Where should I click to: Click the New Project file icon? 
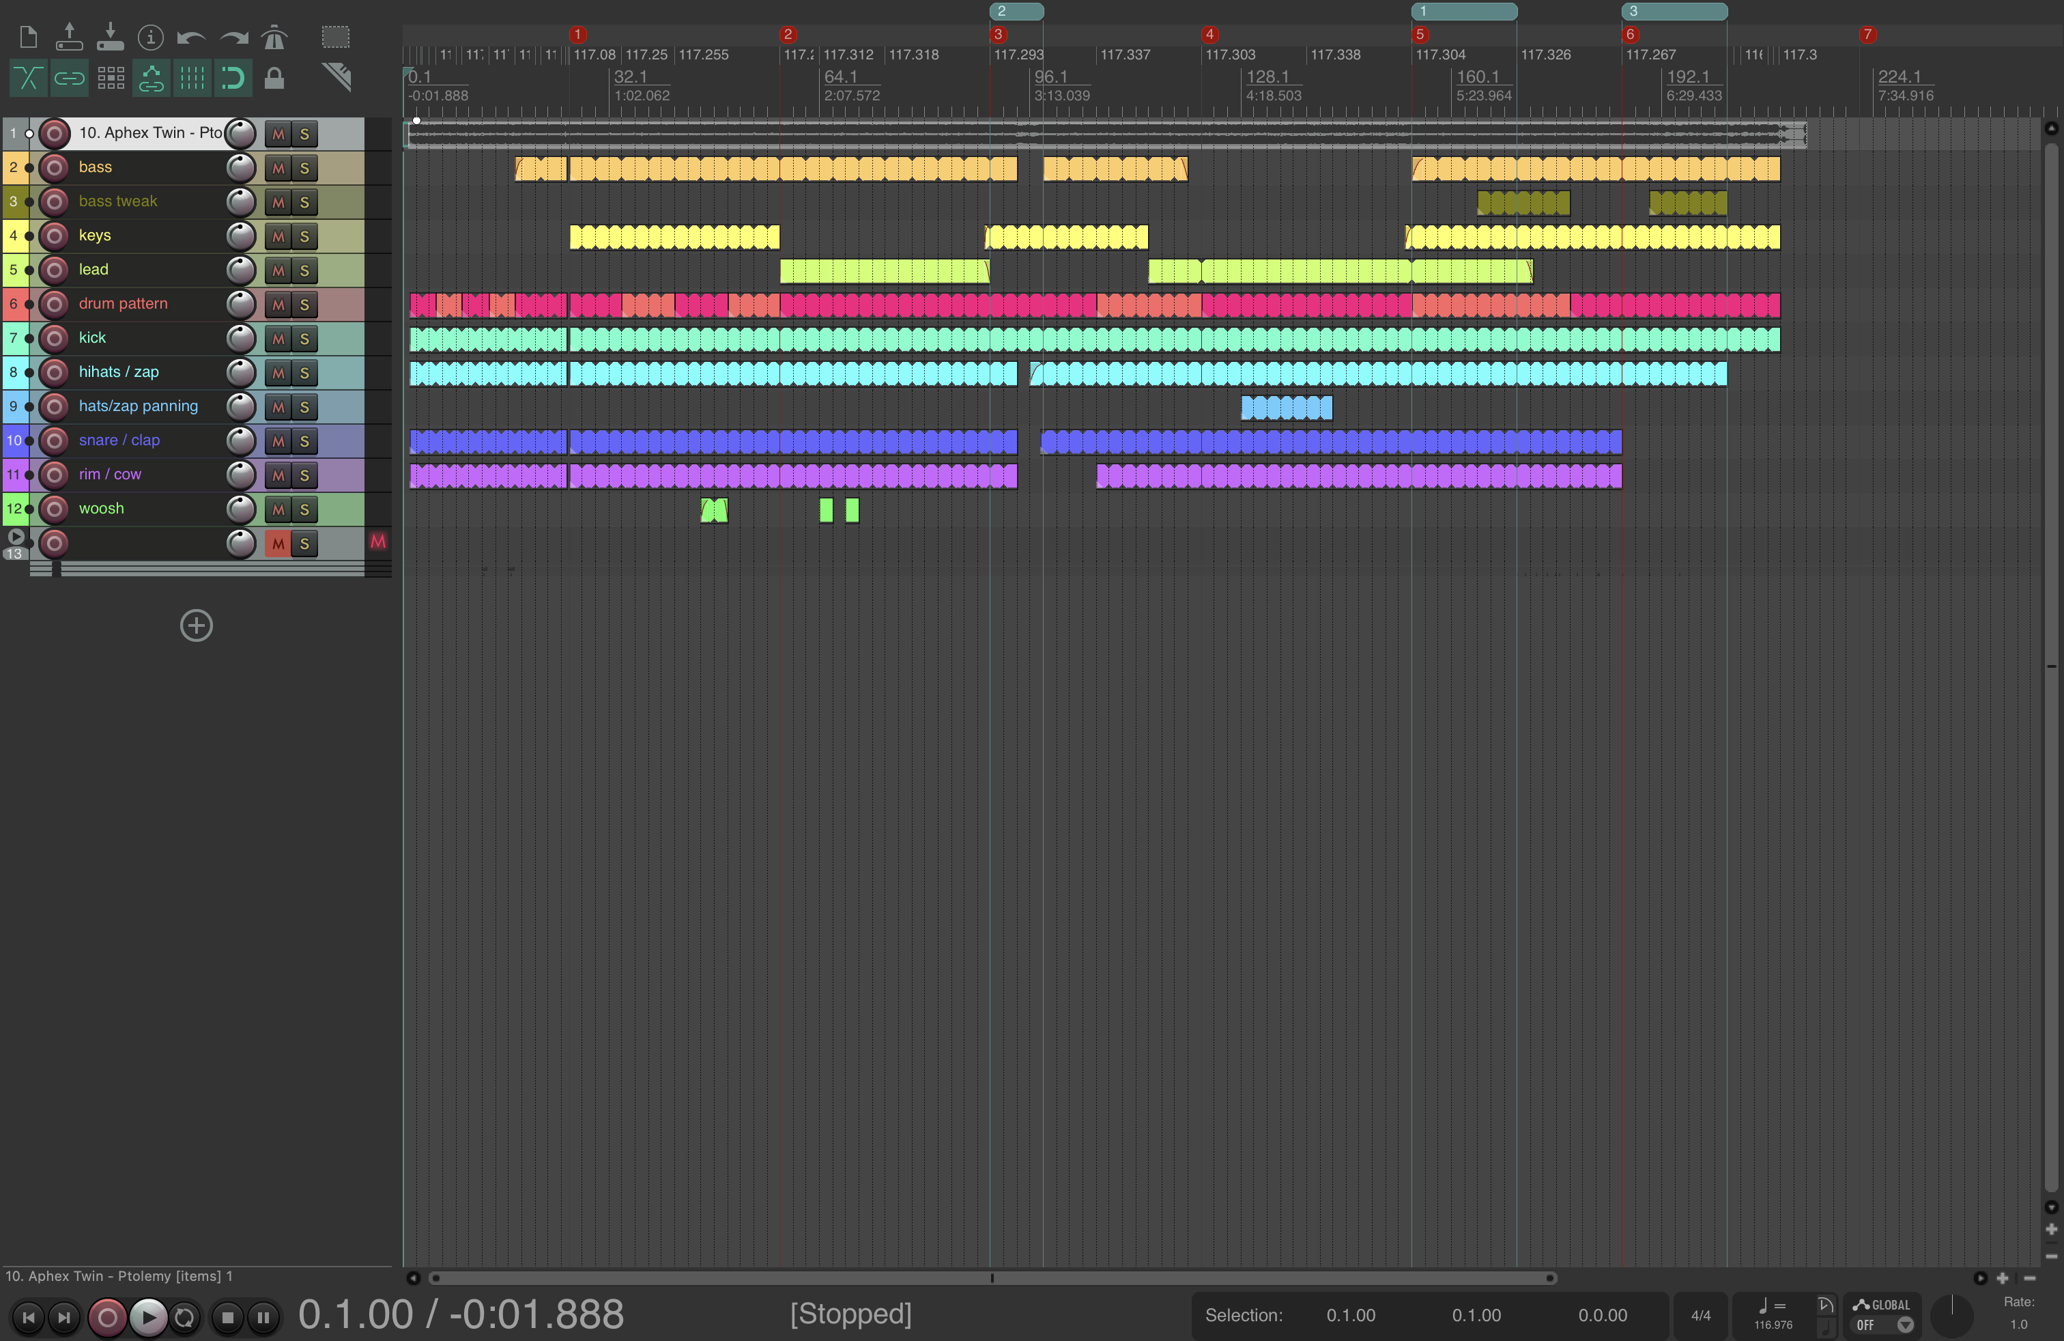[x=28, y=38]
